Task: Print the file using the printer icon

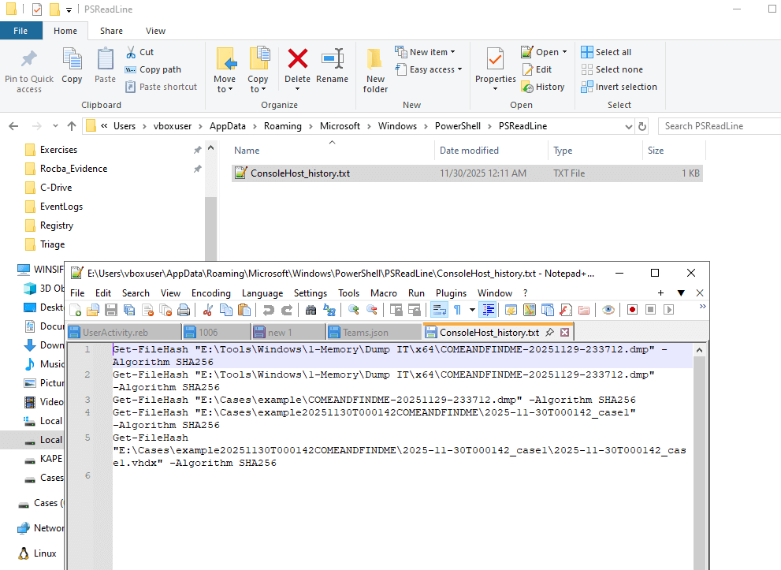Action: click(183, 311)
